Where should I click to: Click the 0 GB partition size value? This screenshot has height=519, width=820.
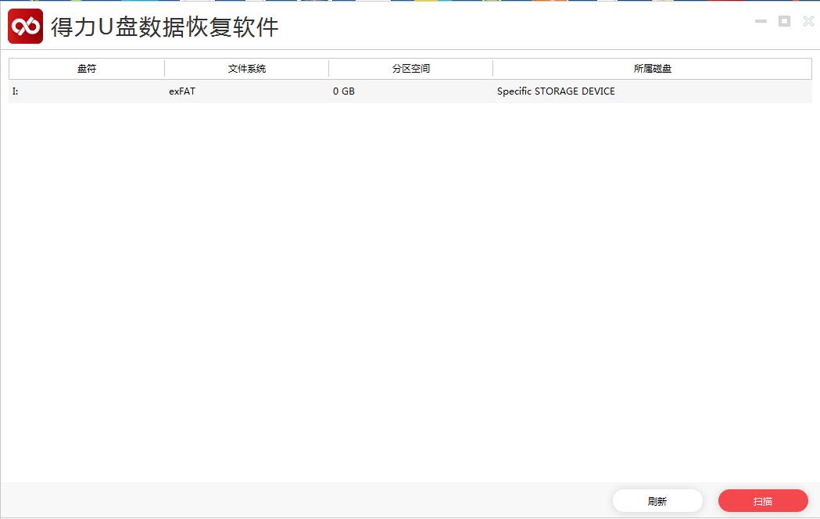342,91
